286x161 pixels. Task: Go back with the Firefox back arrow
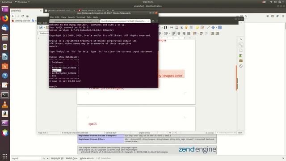pyautogui.click(x=13, y=16)
